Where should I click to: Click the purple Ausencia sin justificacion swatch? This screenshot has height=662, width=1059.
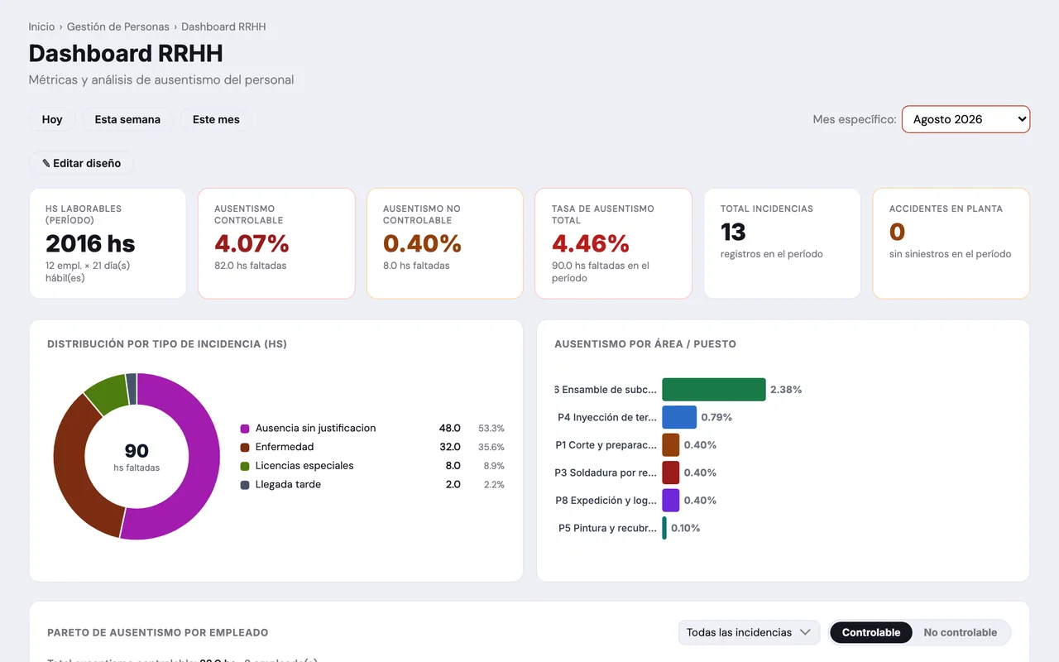(245, 429)
